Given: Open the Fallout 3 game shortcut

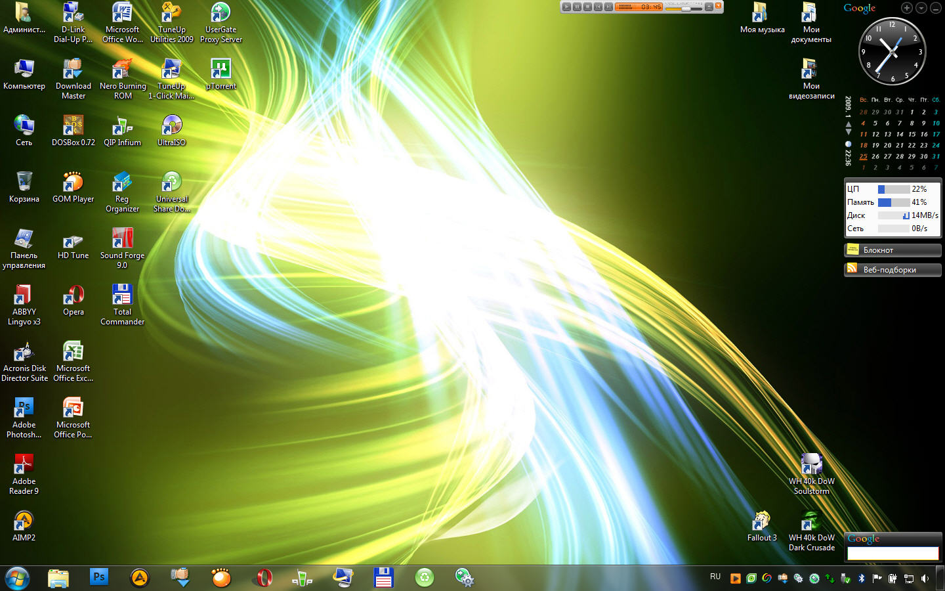Looking at the screenshot, I should pyautogui.click(x=762, y=525).
